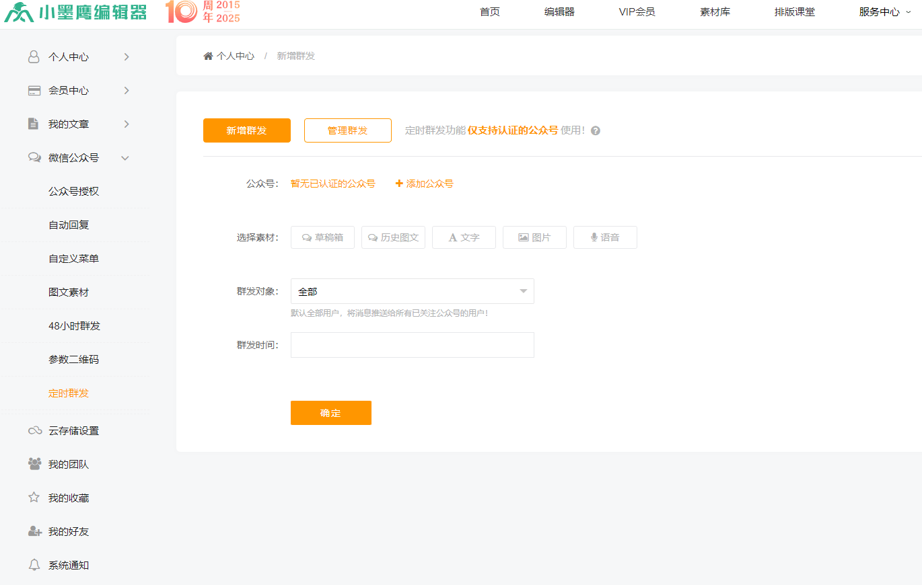Select 草稿箱 as material source

(322, 237)
